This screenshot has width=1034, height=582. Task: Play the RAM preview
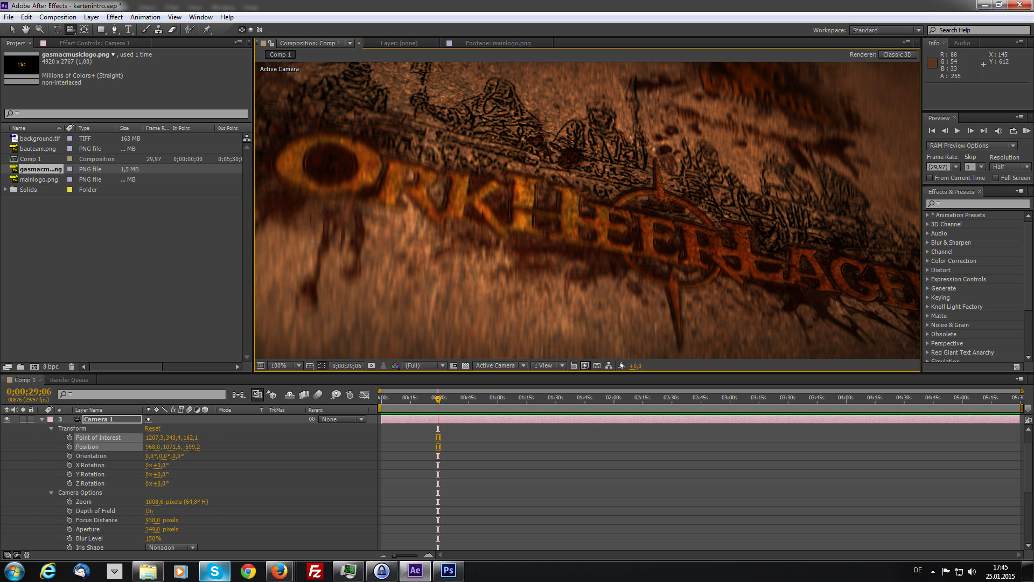point(1026,131)
